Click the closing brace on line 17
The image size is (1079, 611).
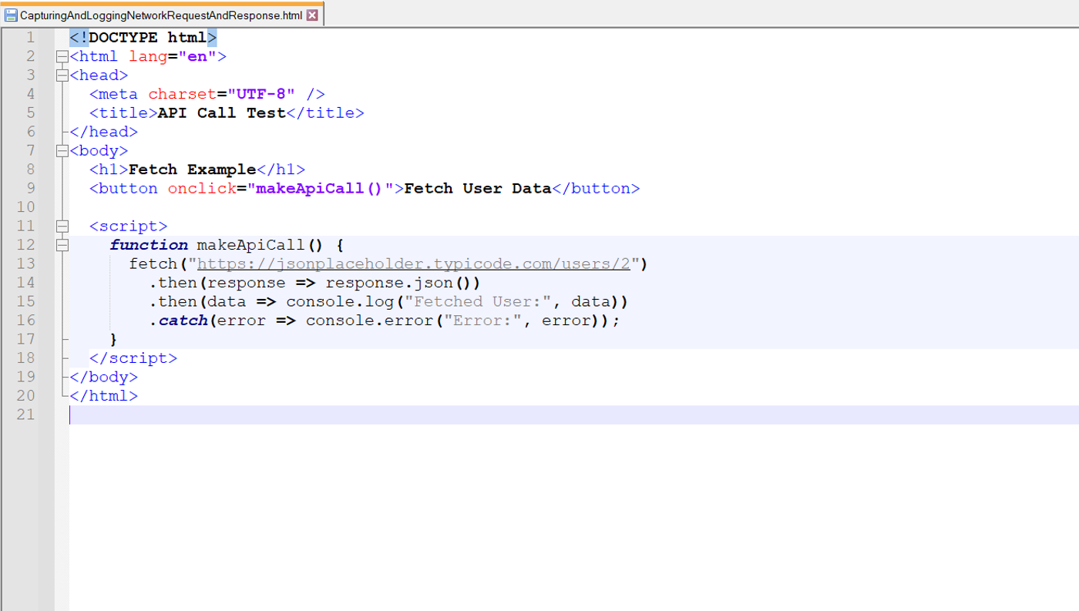tap(114, 340)
